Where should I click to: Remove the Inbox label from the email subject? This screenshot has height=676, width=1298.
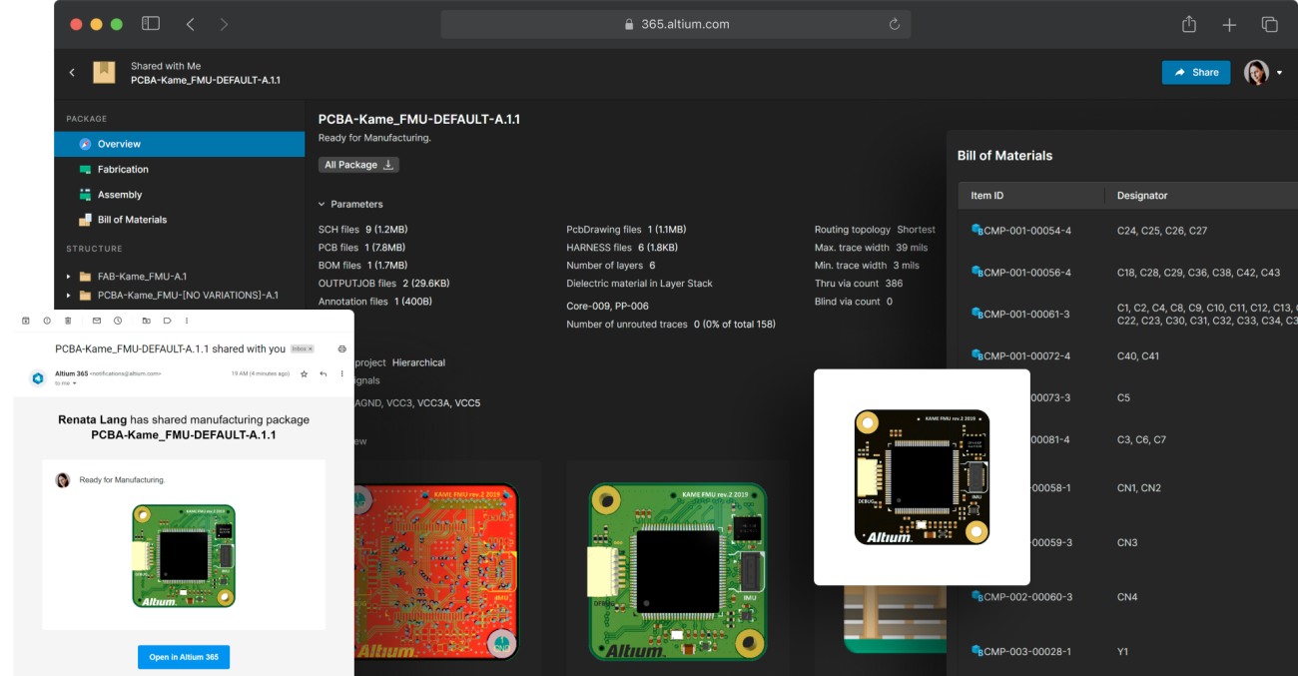pos(310,348)
